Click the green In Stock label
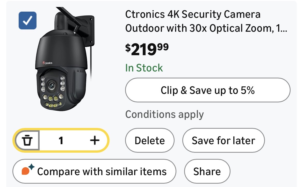Viewport: 303px width, 187px height. (x=144, y=68)
